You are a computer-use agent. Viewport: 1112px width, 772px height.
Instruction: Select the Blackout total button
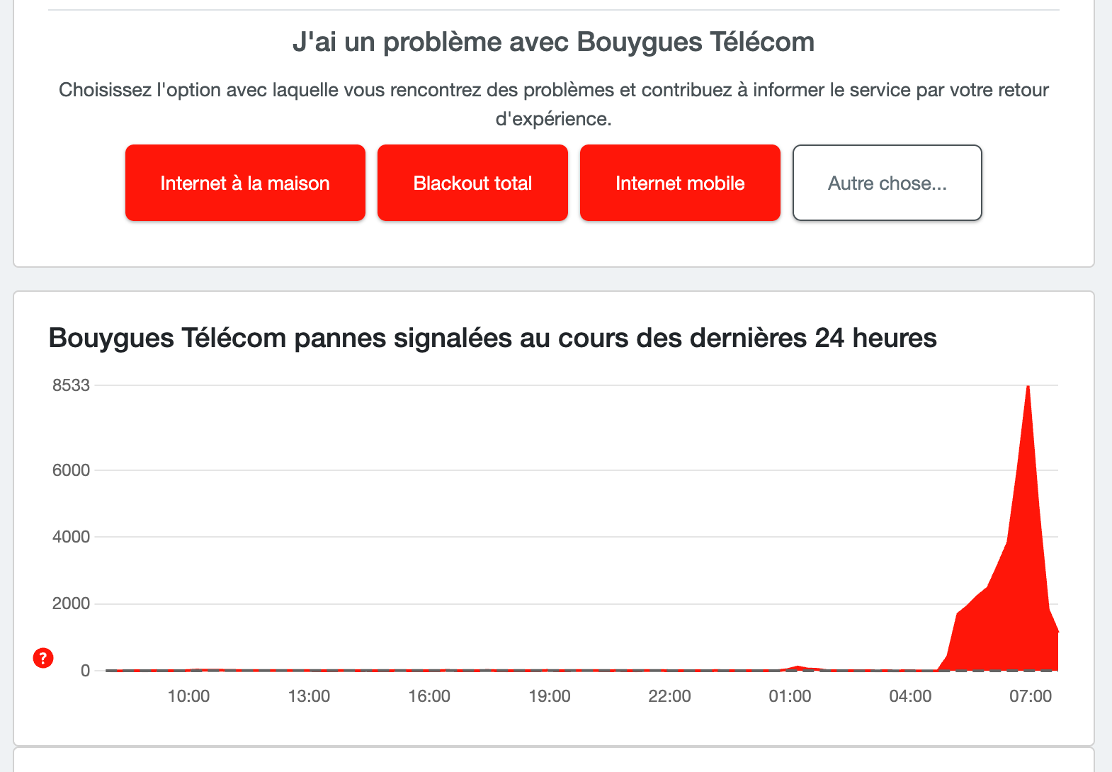tap(472, 183)
